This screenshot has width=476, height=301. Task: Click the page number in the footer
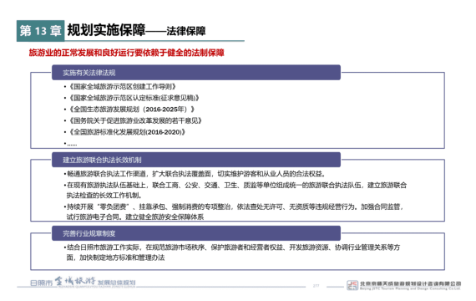(316, 286)
